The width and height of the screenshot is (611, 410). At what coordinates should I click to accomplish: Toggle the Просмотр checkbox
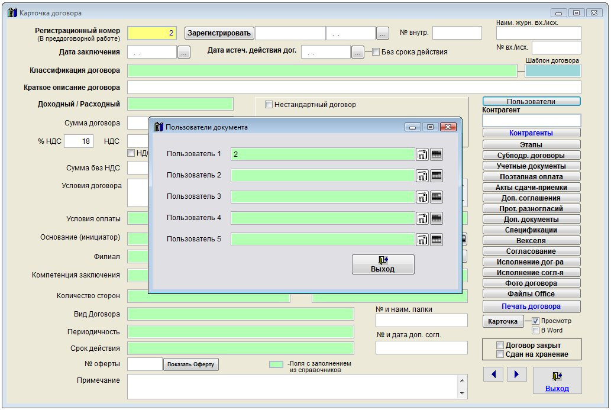[536, 321]
